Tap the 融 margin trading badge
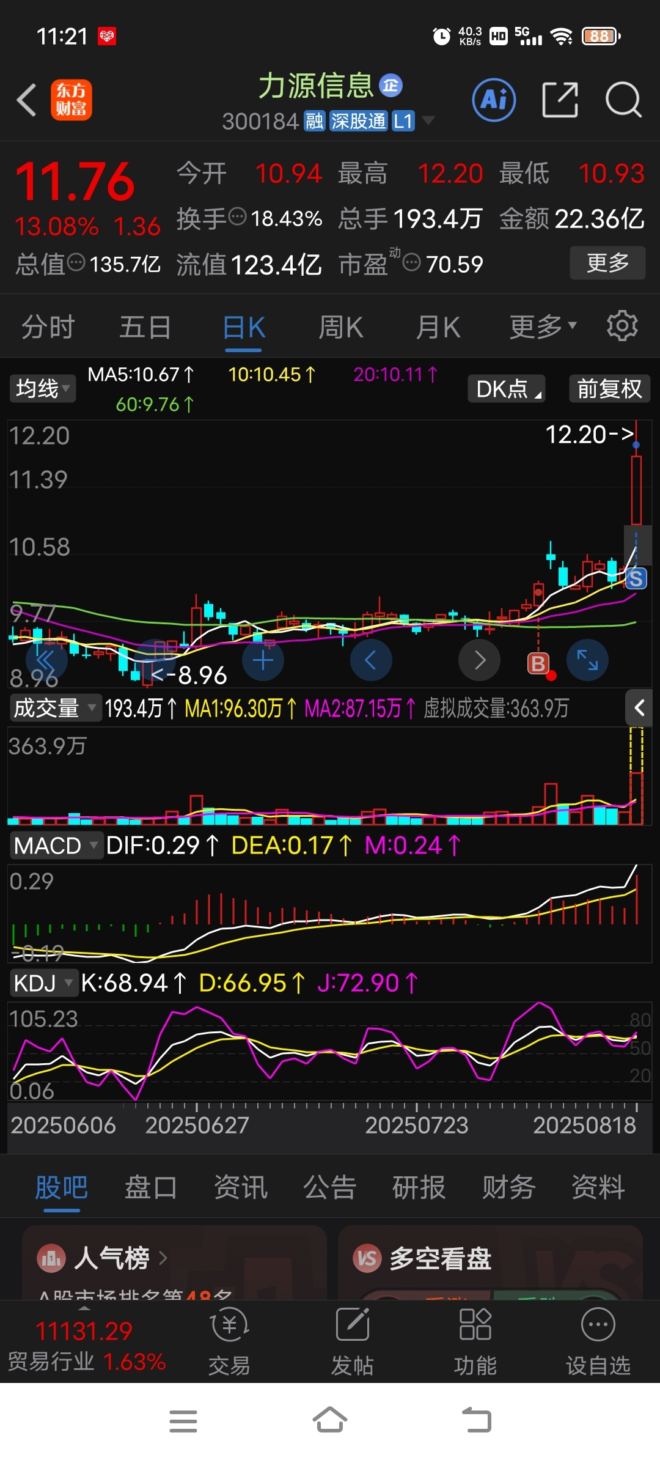 pos(315,121)
